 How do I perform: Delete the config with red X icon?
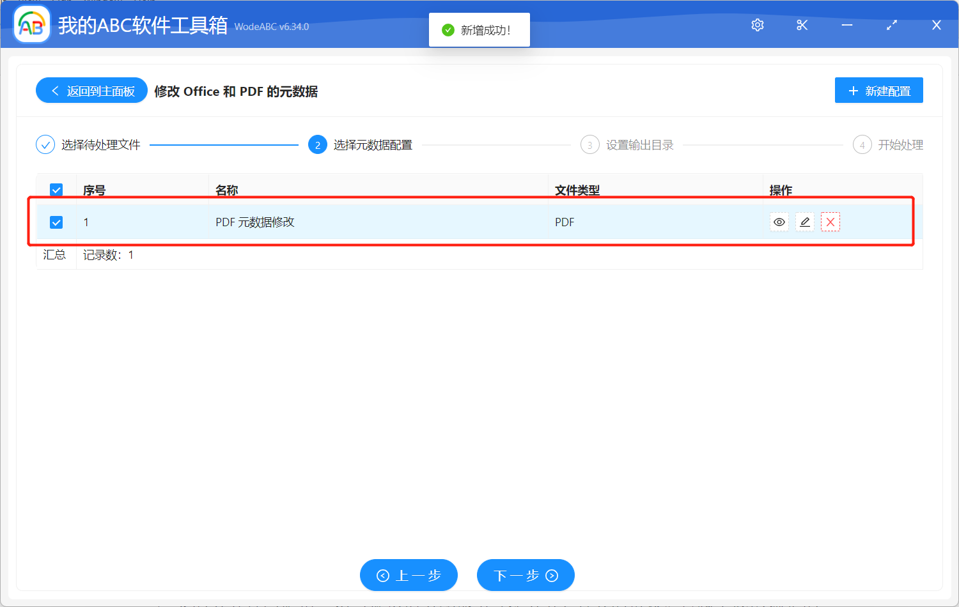[830, 222]
